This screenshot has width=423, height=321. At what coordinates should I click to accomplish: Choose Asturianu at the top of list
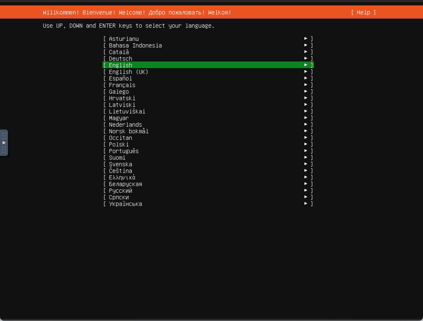tap(124, 39)
